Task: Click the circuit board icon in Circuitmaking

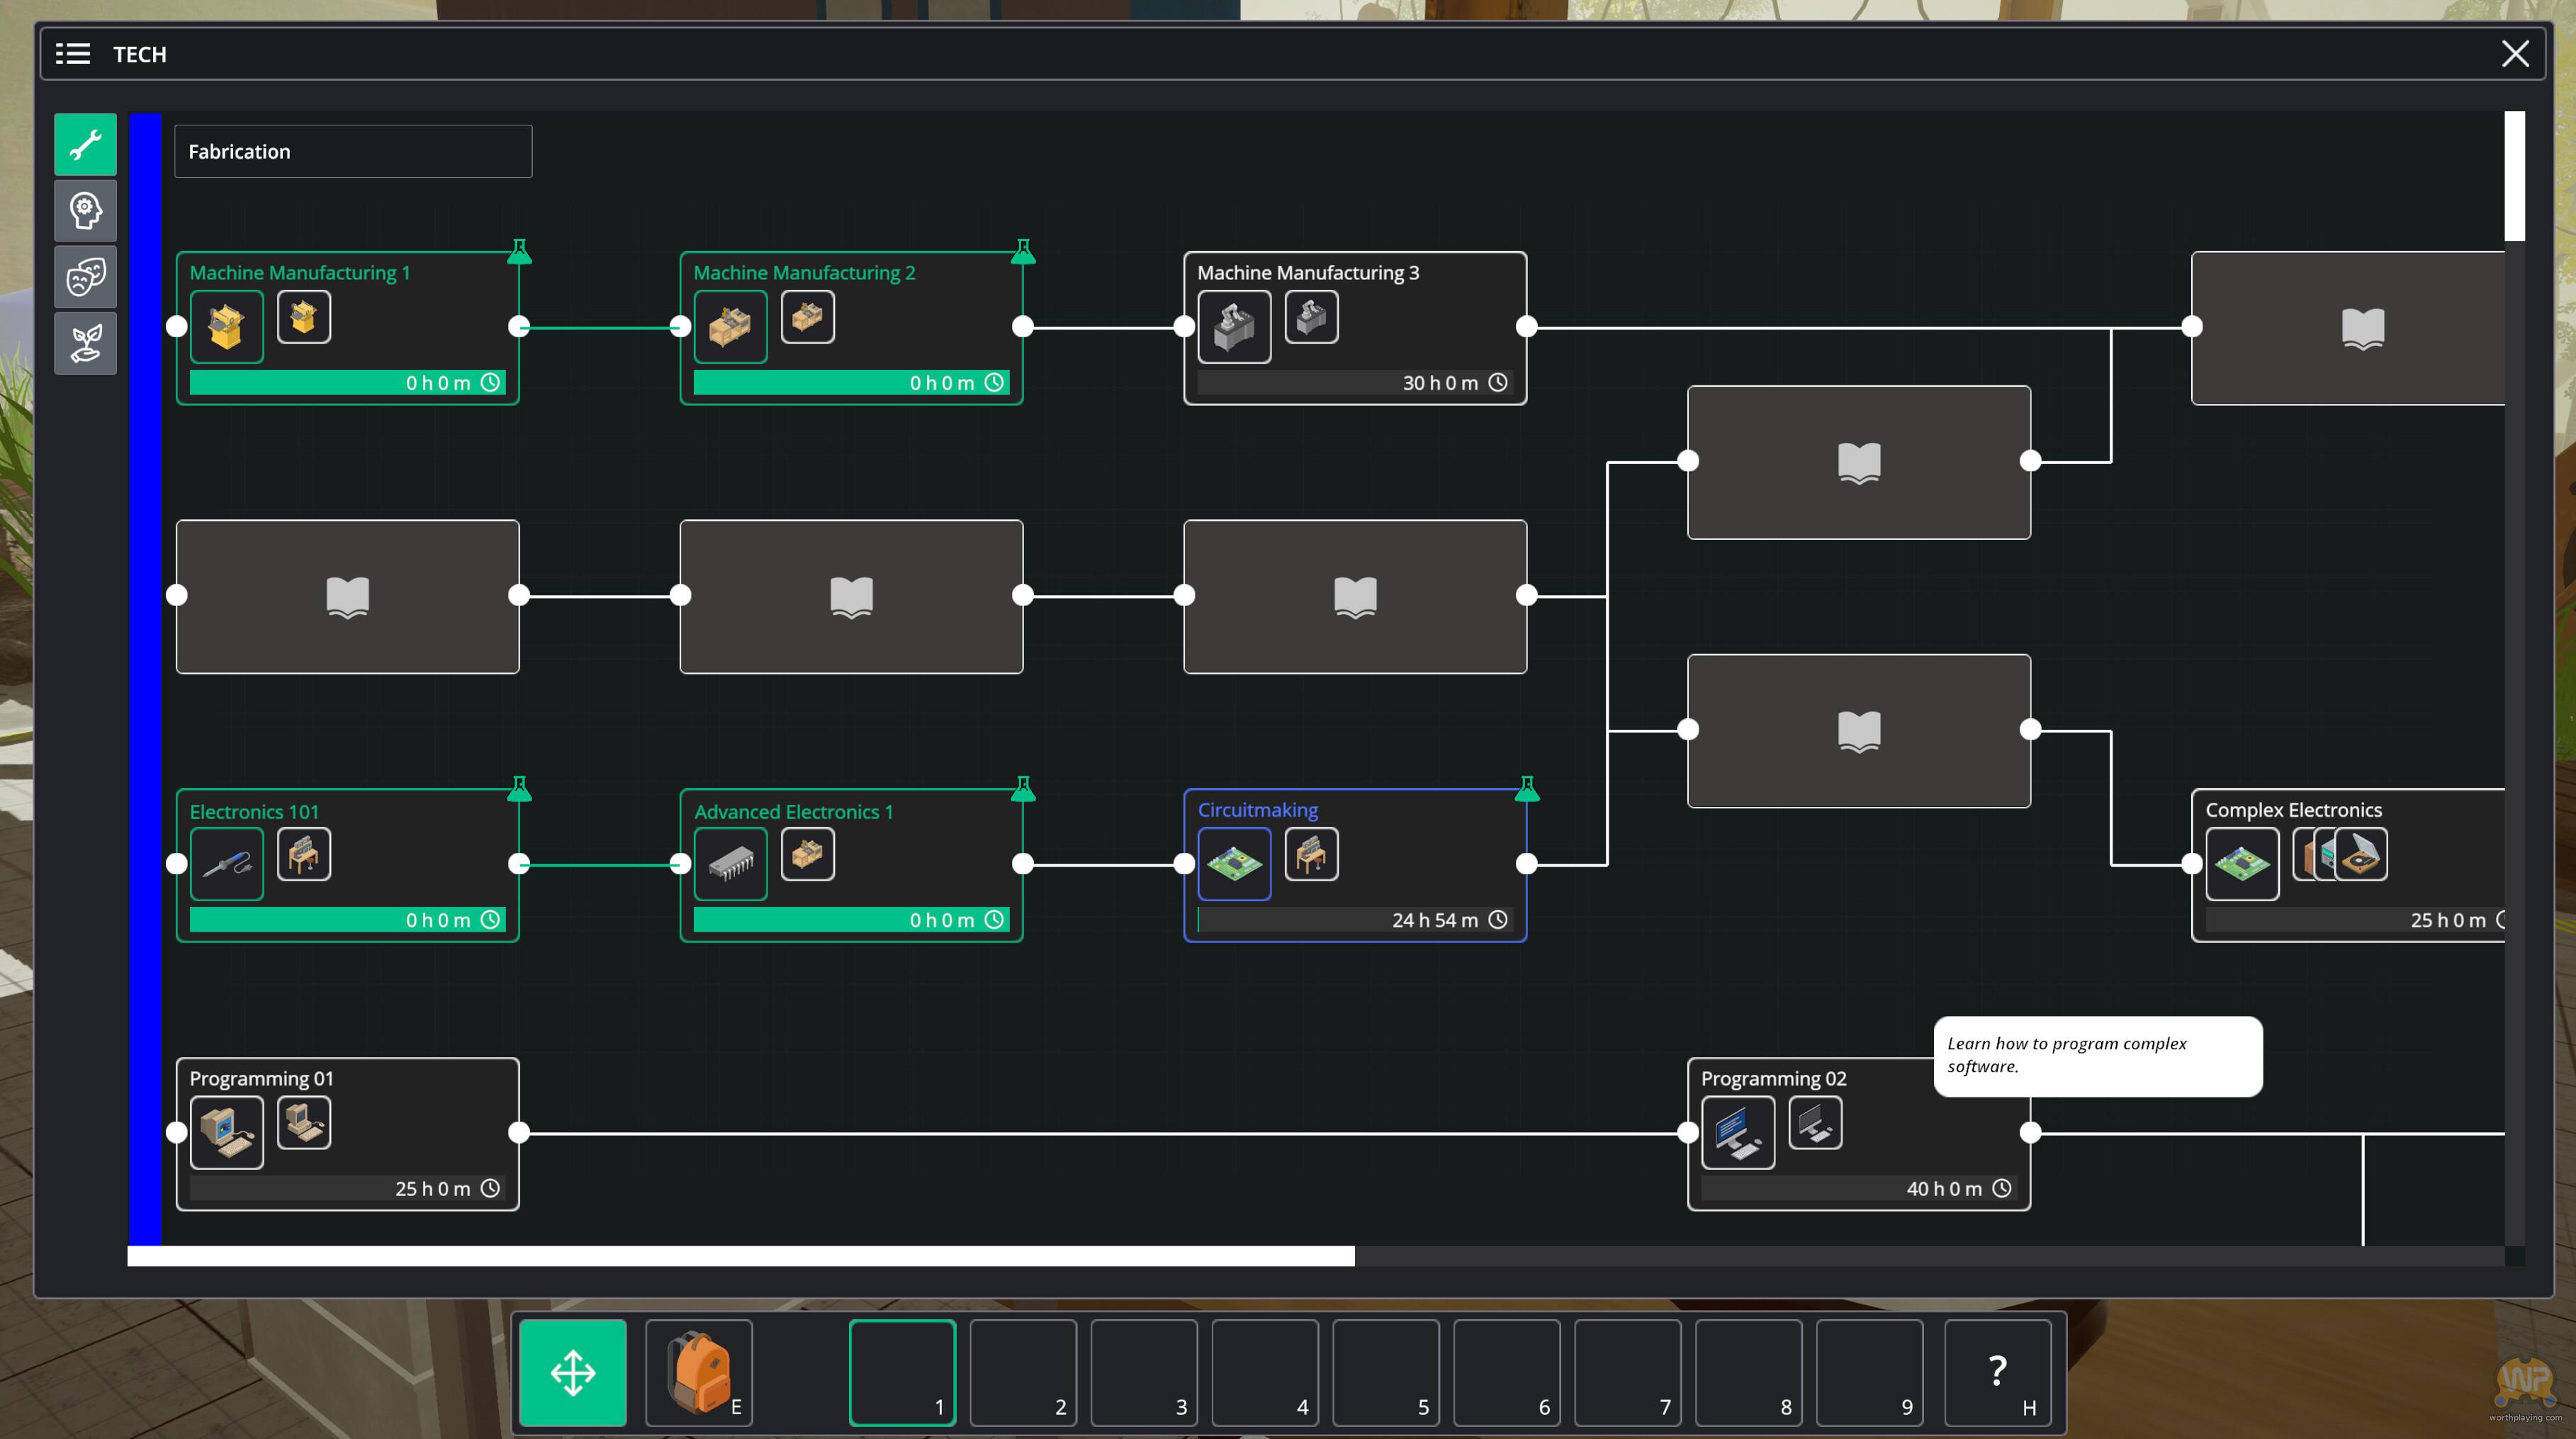Action: pyautogui.click(x=1234, y=863)
